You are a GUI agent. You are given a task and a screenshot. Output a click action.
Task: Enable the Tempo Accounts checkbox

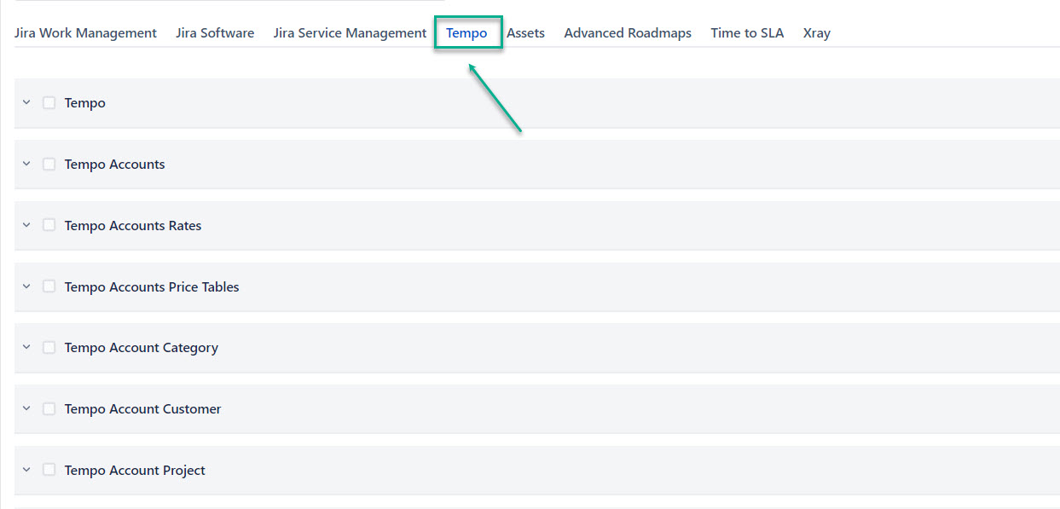click(x=49, y=164)
